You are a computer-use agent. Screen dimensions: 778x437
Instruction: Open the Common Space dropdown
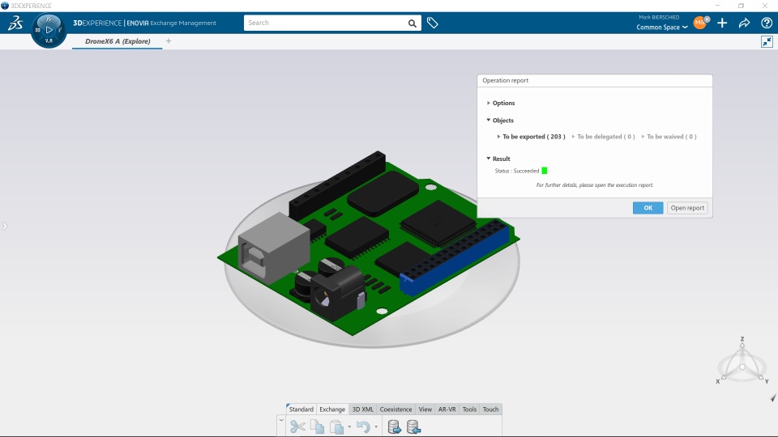pyautogui.click(x=662, y=28)
